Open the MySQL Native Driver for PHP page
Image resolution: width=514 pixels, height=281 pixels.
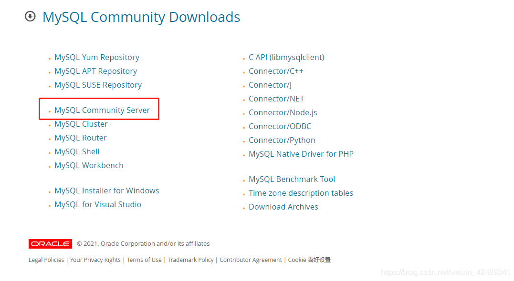(301, 153)
